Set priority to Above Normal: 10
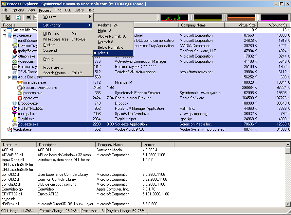Viewport: 291px width, 215px height. tap(113, 36)
